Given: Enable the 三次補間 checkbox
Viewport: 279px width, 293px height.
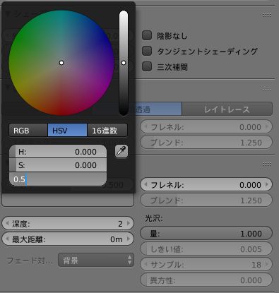Looking at the screenshot, I should (x=147, y=66).
